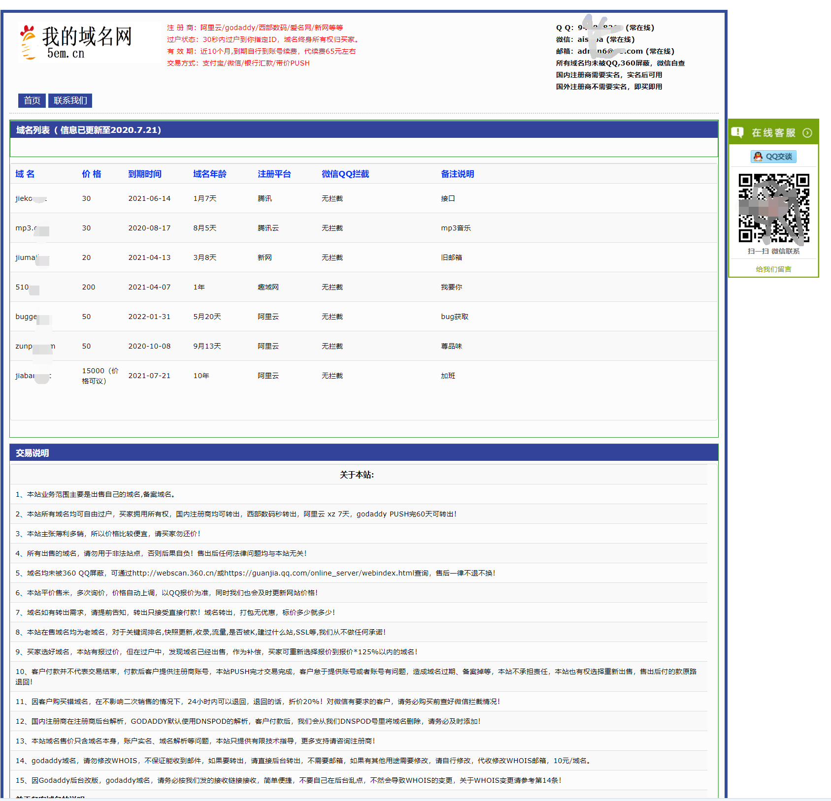Click the remark 旧邮箱
The width and height of the screenshot is (831, 801).
click(451, 257)
